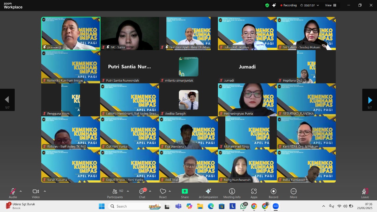Open the Chat panel
Image resolution: width=377 pixels, height=212 pixels.
pyautogui.click(x=142, y=193)
